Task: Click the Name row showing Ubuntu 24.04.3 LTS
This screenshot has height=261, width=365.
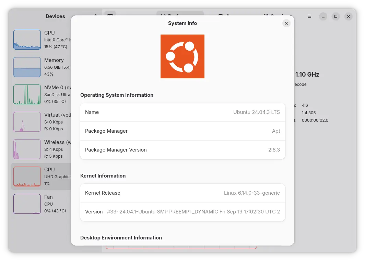Action: (182, 112)
